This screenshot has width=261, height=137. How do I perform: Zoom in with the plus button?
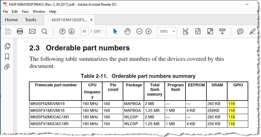click(x=149, y=31)
